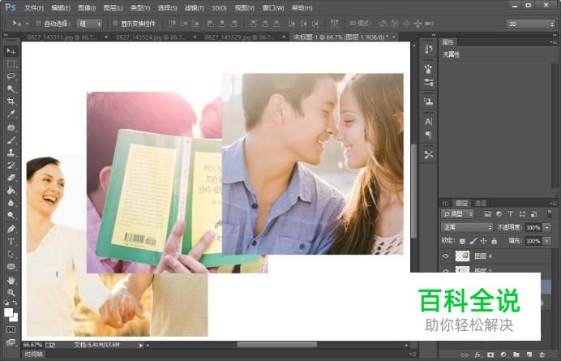Select the Magic Wand tool
This screenshot has height=361, width=561.
[x=11, y=88]
